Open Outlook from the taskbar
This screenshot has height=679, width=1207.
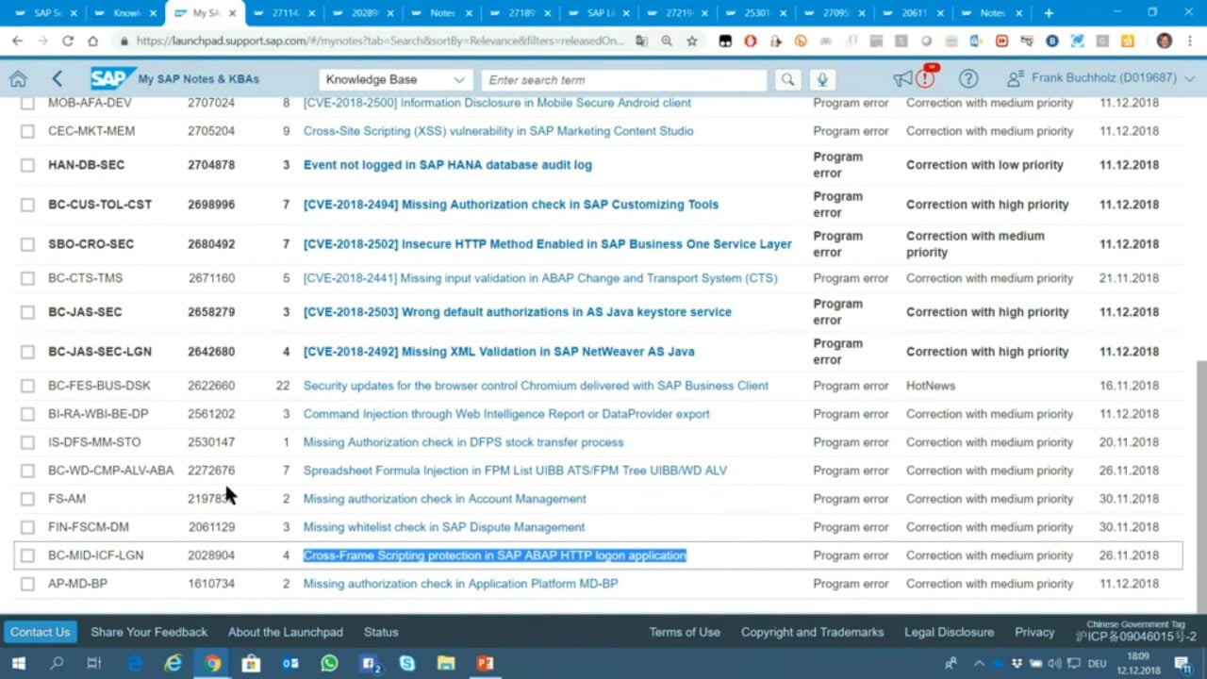click(x=290, y=663)
